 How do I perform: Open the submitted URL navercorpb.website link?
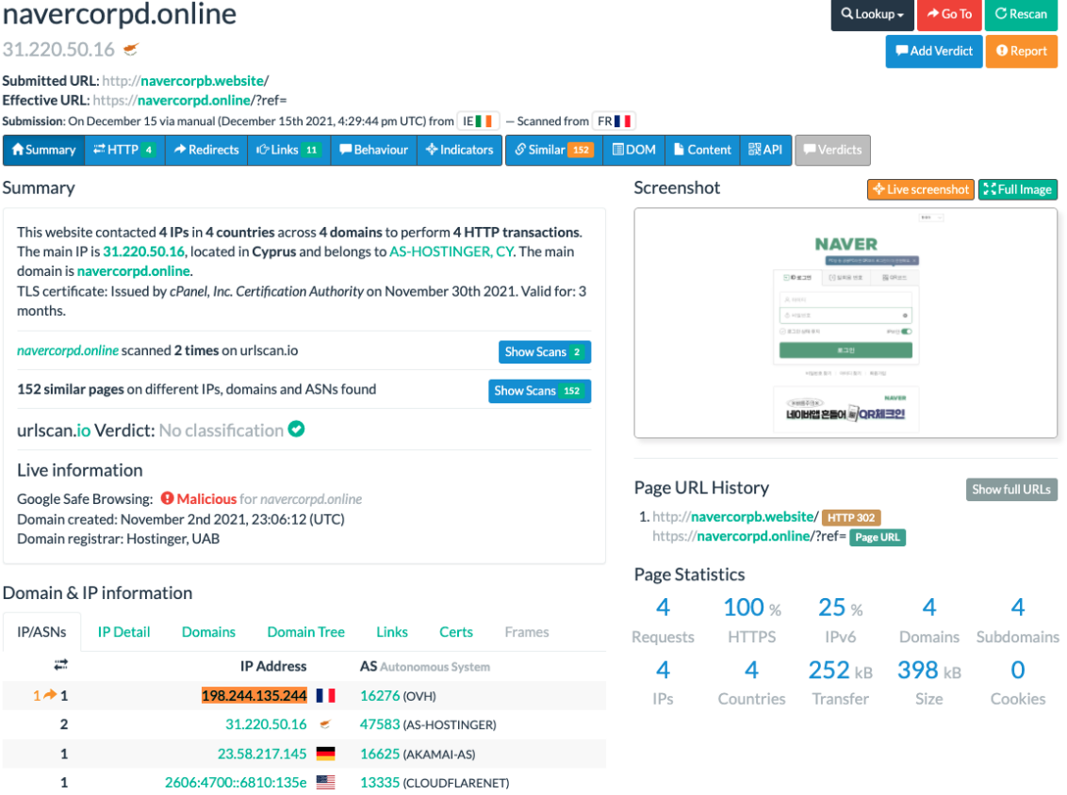click(x=202, y=80)
